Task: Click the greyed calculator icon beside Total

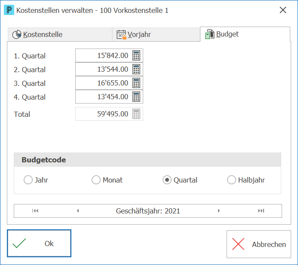Action: point(136,114)
